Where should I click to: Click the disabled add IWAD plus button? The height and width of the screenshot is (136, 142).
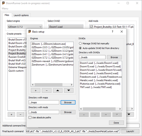coord(84,115)
